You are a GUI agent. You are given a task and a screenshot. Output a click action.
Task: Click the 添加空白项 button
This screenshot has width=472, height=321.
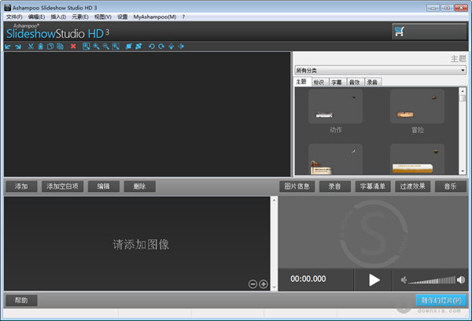tap(62, 186)
